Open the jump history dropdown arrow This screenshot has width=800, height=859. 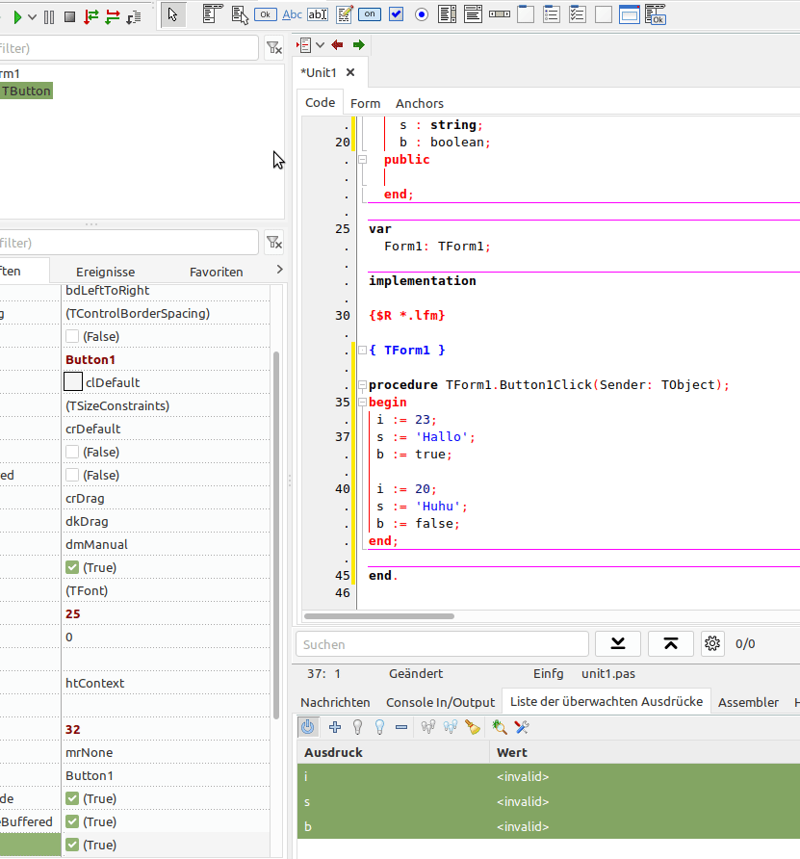pos(321,45)
